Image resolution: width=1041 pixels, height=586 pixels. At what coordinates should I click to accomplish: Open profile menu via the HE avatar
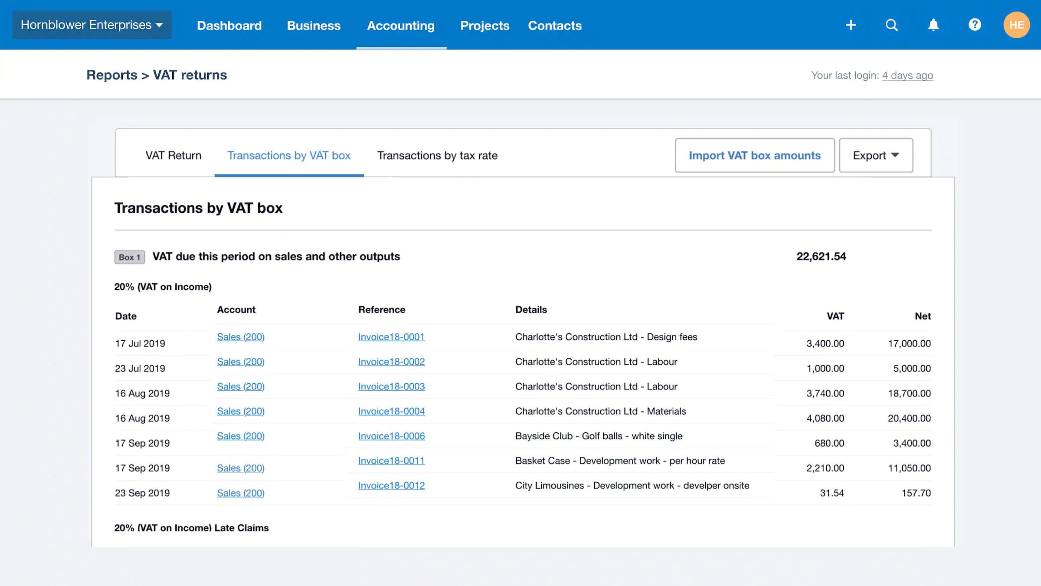pos(1016,25)
